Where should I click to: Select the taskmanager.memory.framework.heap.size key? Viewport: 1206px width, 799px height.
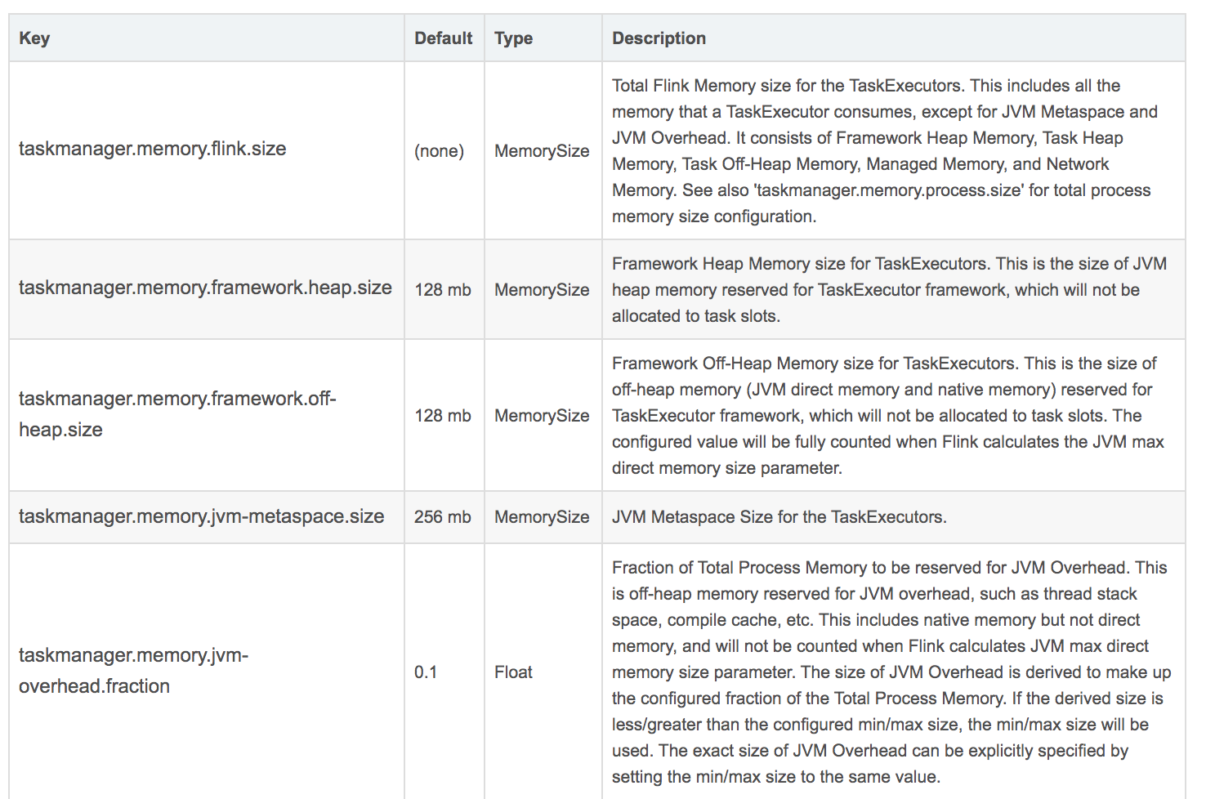click(x=205, y=288)
